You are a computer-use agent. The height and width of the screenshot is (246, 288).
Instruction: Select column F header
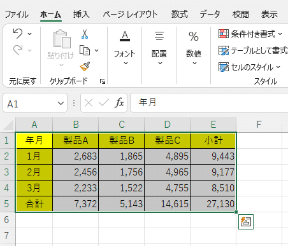[x=259, y=125]
